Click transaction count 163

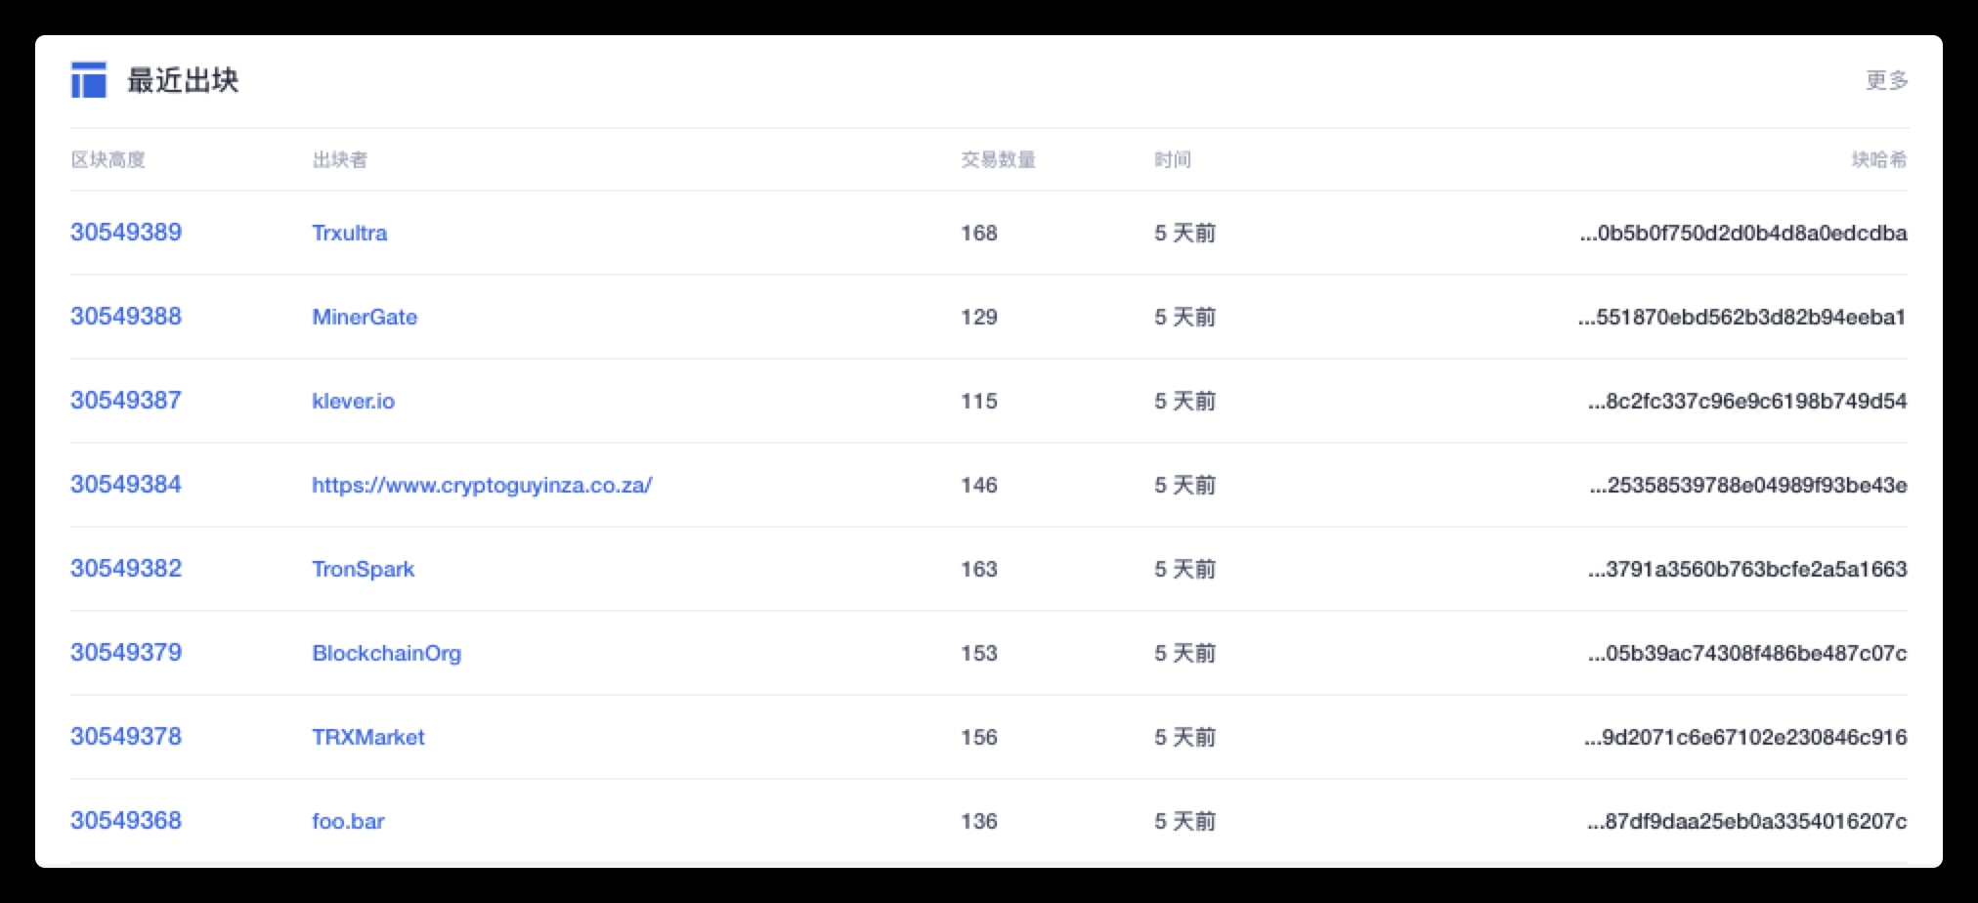(x=979, y=569)
